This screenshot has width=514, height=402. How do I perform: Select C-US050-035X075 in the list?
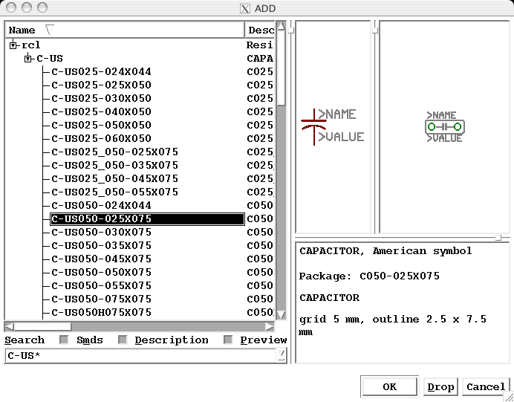tap(101, 246)
